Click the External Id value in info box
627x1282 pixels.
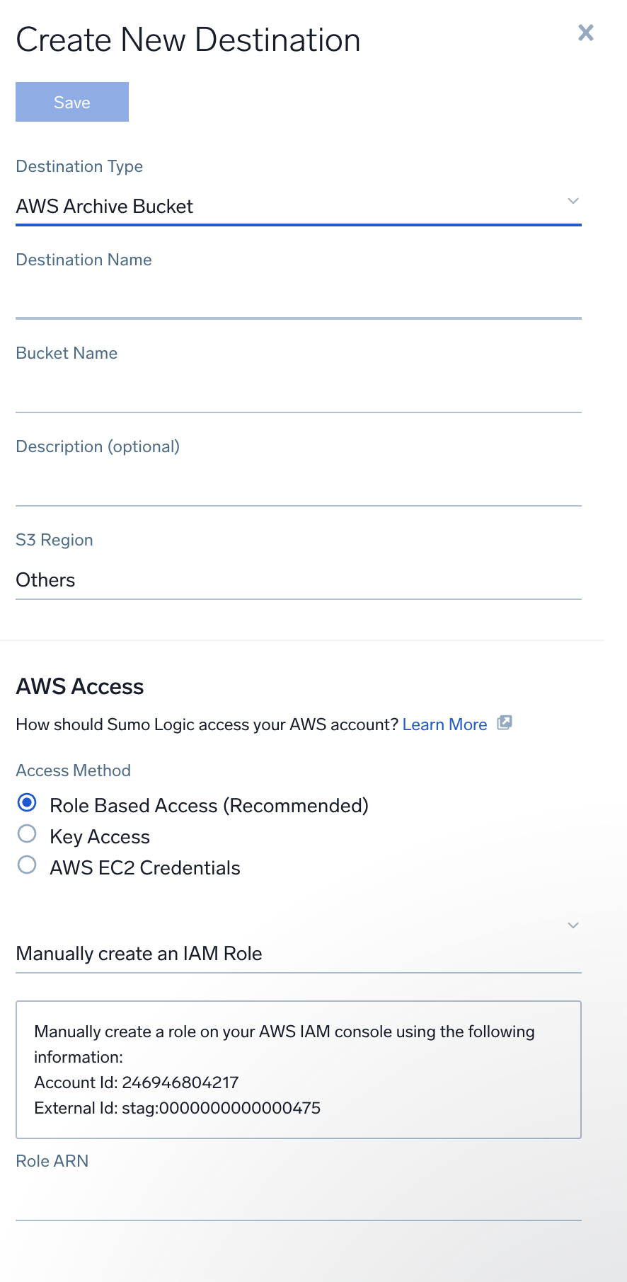(x=221, y=1108)
